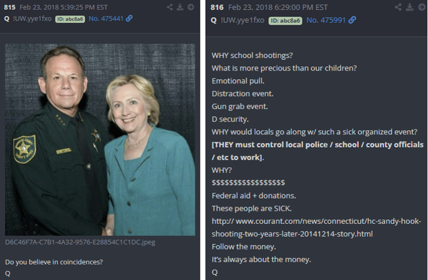Open the courant.com sandy-hook URL
428x280 pixels.
[x=316, y=227]
